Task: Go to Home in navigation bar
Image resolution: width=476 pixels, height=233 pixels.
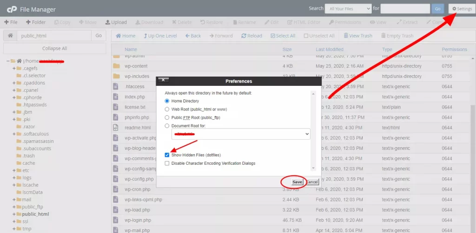Action: click(126, 36)
